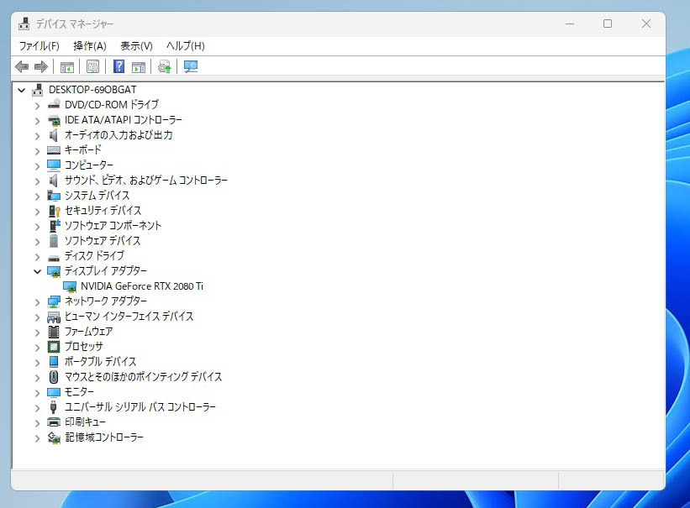
Task: Open the 表示(V) menu
Action: pyautogui.click(x=133, y=45)
